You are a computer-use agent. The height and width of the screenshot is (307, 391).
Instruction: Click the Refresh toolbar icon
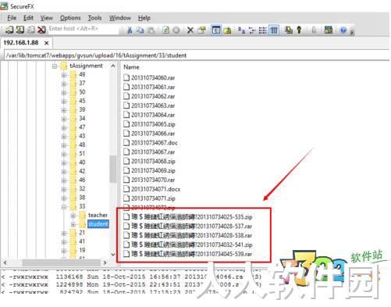(165, 30)
